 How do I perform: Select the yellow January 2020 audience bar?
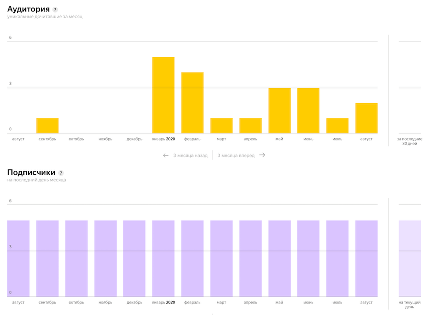click(x=163, y=95)
